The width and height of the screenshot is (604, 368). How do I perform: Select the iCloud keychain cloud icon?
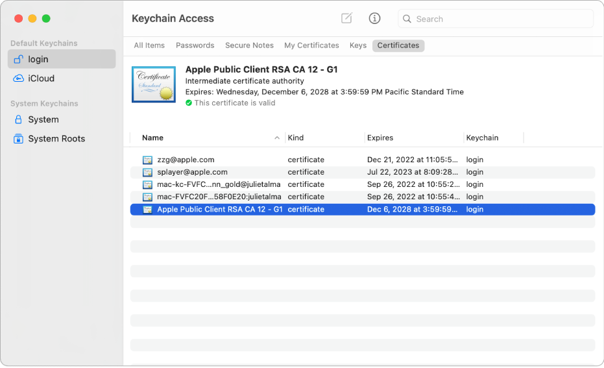(x=18, y=79)
